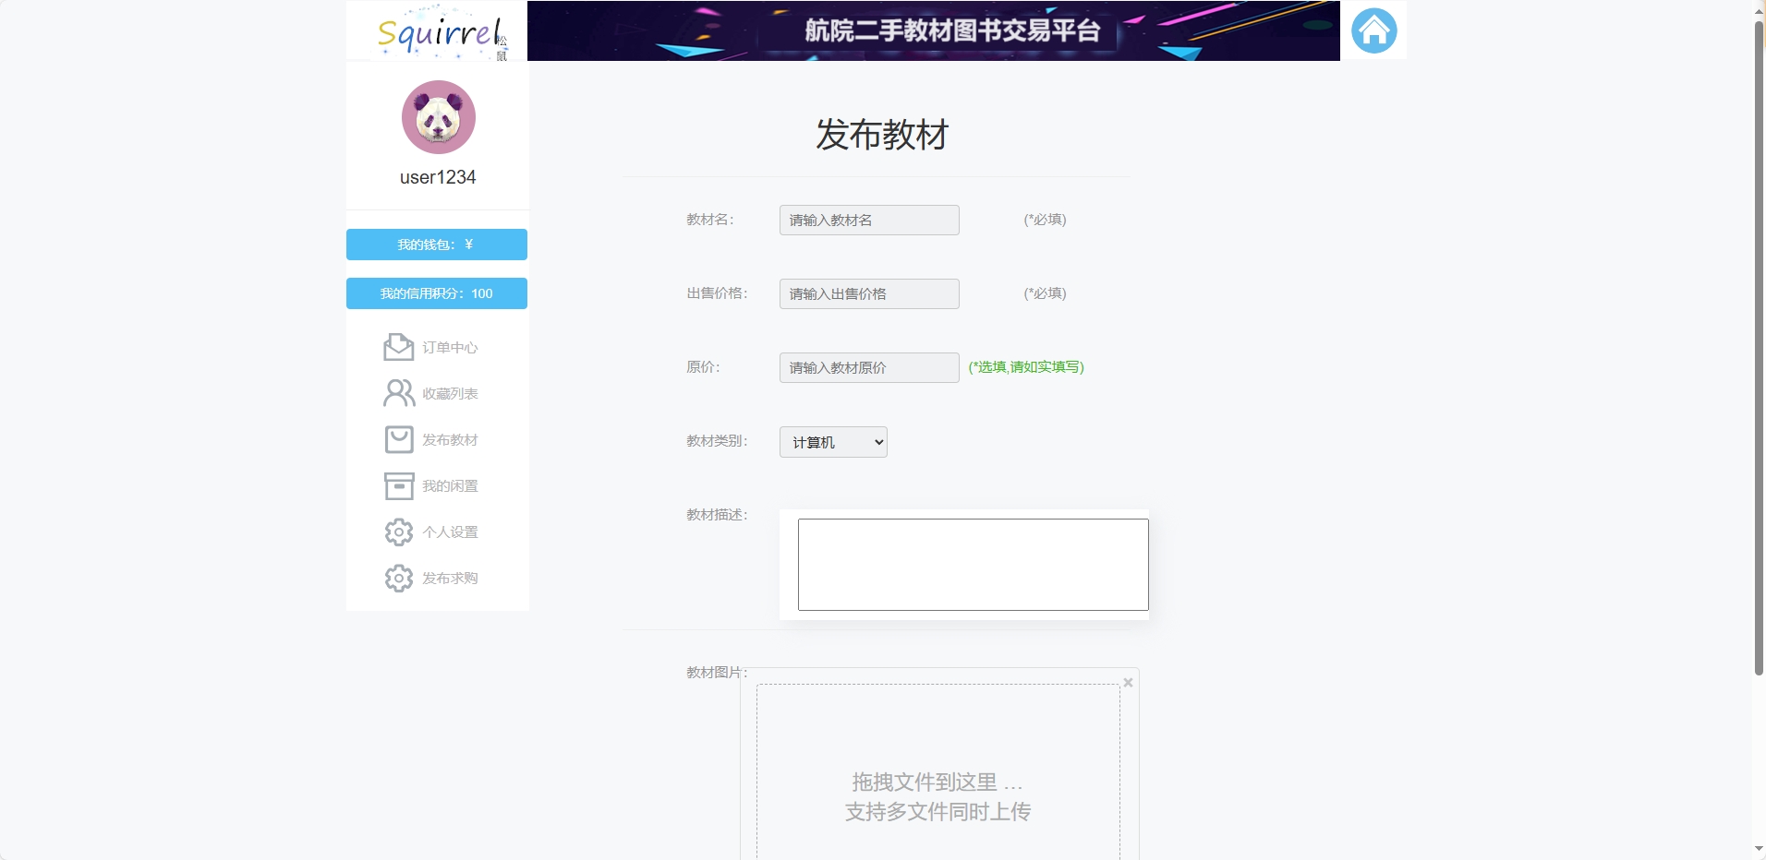The image size is (1766, 860).
Task: Click the Squirrel logo
Action: click(436, 32)
